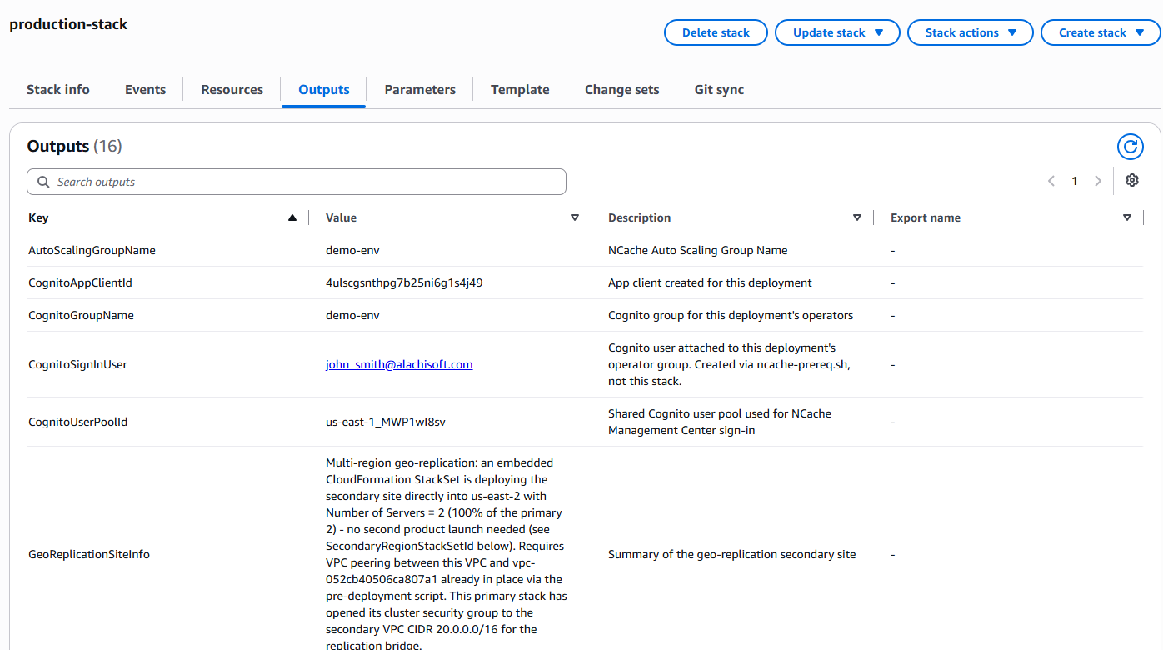Image resolution: width=1163 pixels, height=650 pixels.
Task: Switch to the Resources tab
Action: 232,90
